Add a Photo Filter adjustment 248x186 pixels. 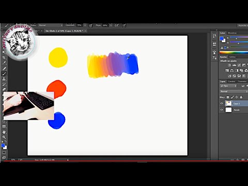coord(241,70)
